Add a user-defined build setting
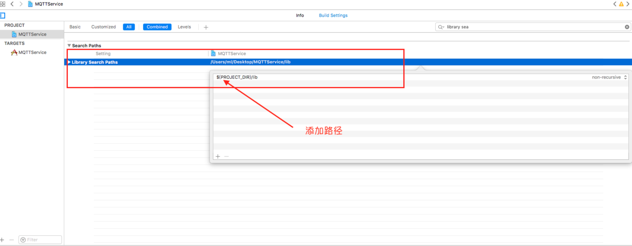This screenshot has height=246, width=632. 206,27
